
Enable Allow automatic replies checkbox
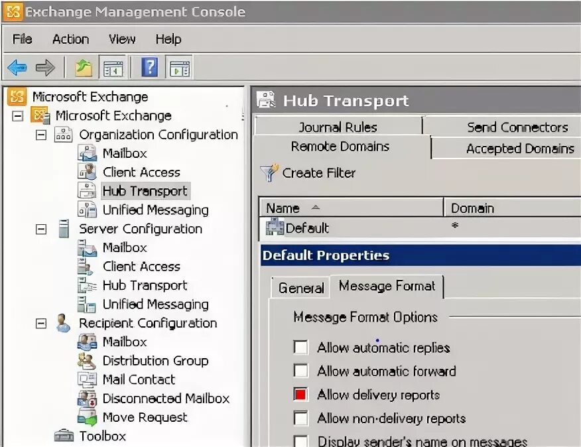coord(300,348)
